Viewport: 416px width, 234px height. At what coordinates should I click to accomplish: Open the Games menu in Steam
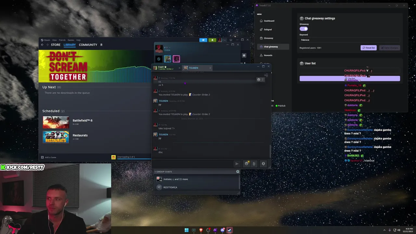[x=71, y=40]
